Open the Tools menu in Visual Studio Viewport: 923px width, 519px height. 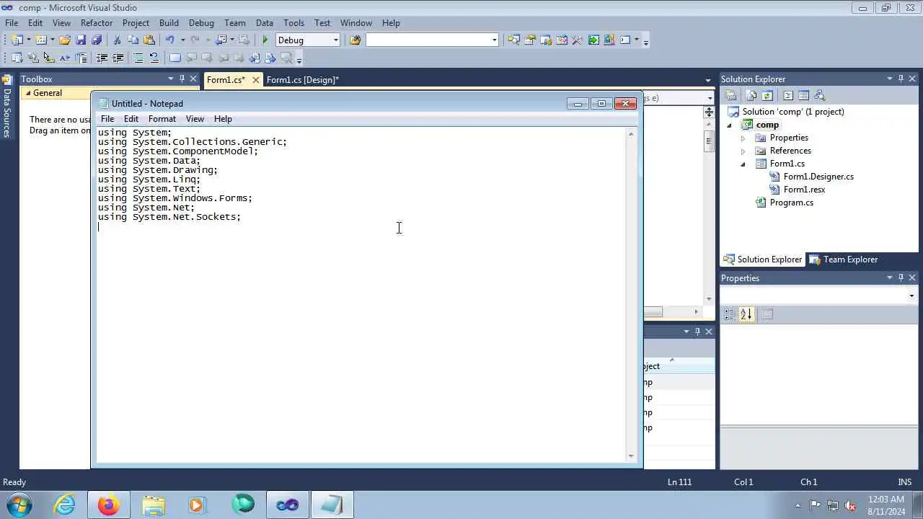pos(293,22)
